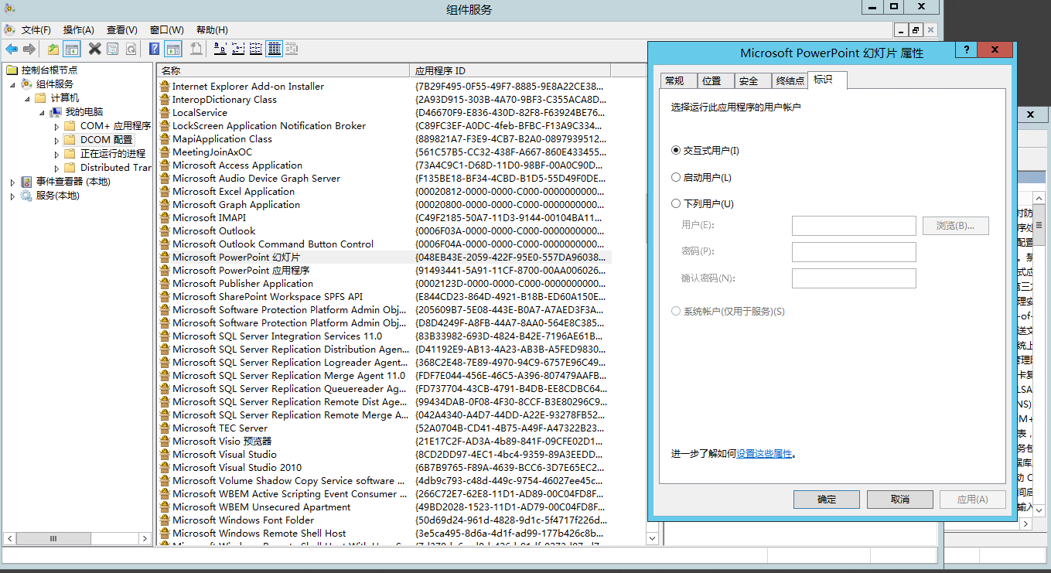This screenshot has width=1051, height=573.
Task: Click the 密码(P) input field
Action: 854,252
